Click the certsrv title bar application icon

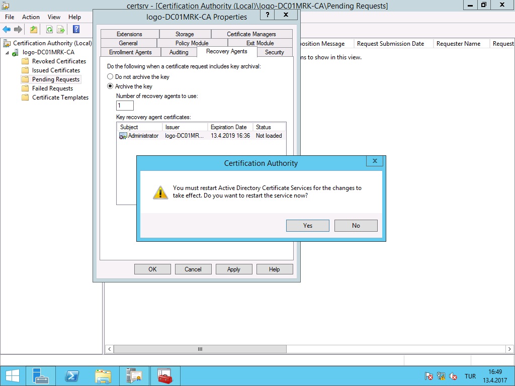pos(5,5)
